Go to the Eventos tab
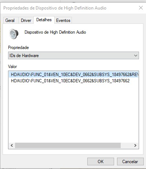The width and height of the screenshot is (146, 169). click(x=63, y=20)
